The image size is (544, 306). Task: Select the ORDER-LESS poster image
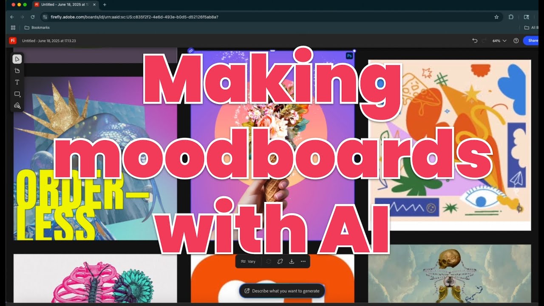click(x=95, y=158)
